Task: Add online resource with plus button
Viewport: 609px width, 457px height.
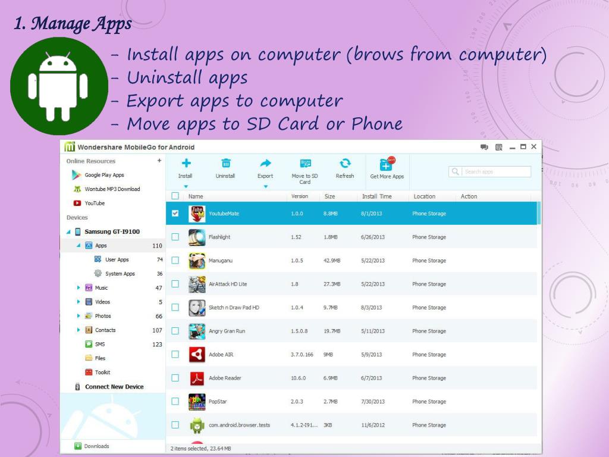Action: click(x=159, y=161)
